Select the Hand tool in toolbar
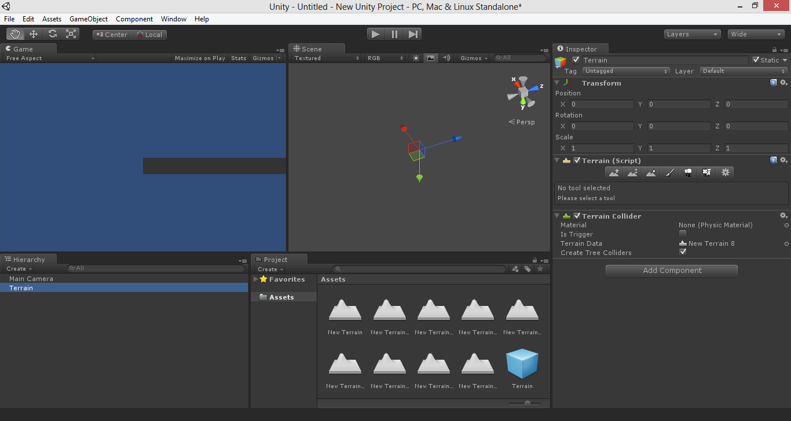Image resolution: width=791 pixels, height=421 pixels. tap(15, 34)
